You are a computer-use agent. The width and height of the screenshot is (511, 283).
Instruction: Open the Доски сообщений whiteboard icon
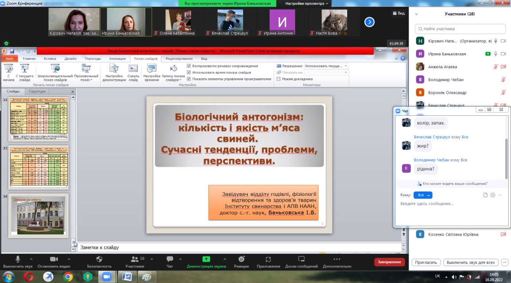[302, 259]
